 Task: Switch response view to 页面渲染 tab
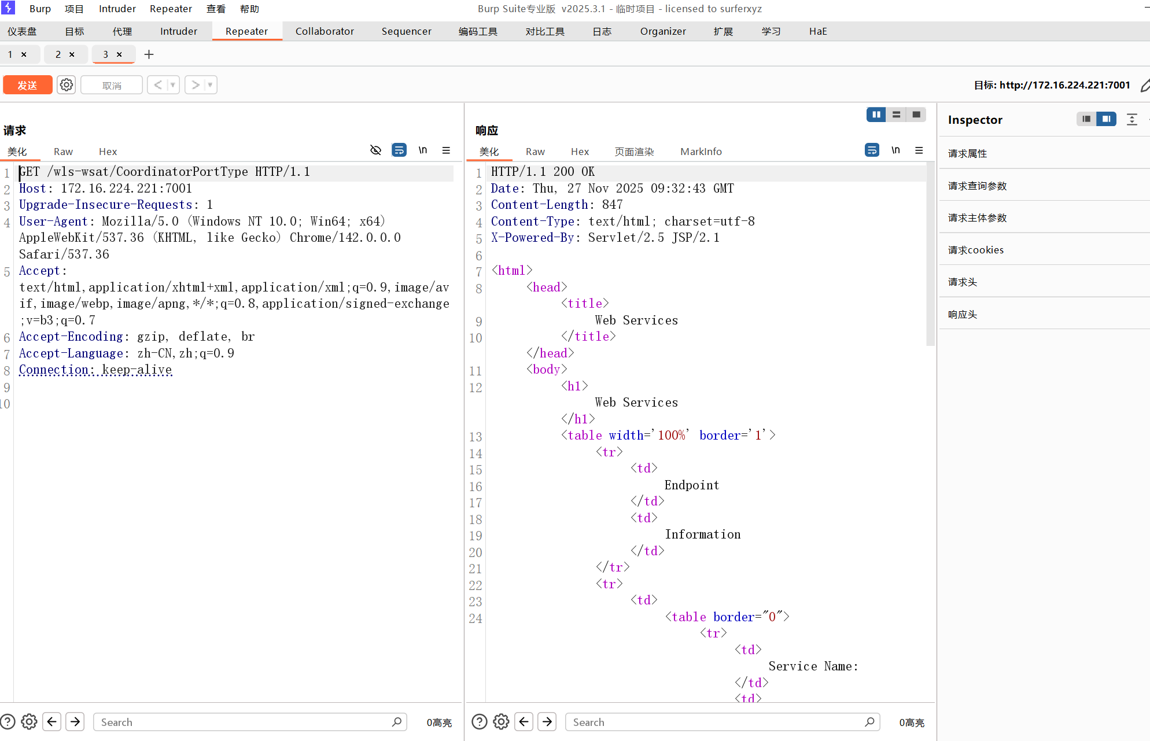(634, 152)
